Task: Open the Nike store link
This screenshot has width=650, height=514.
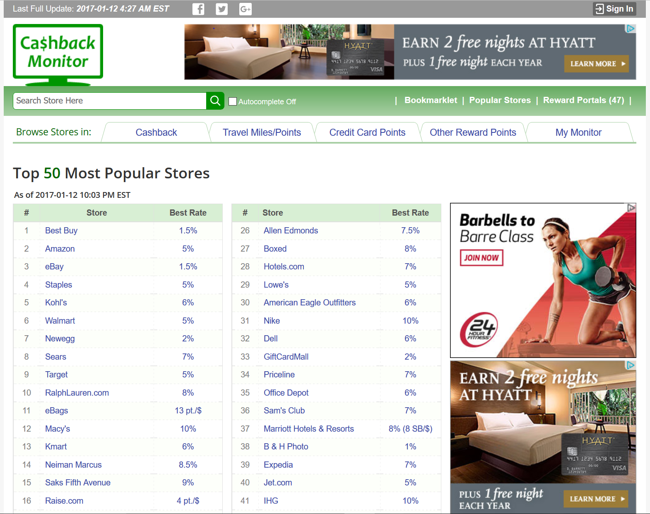Action: 272,321
